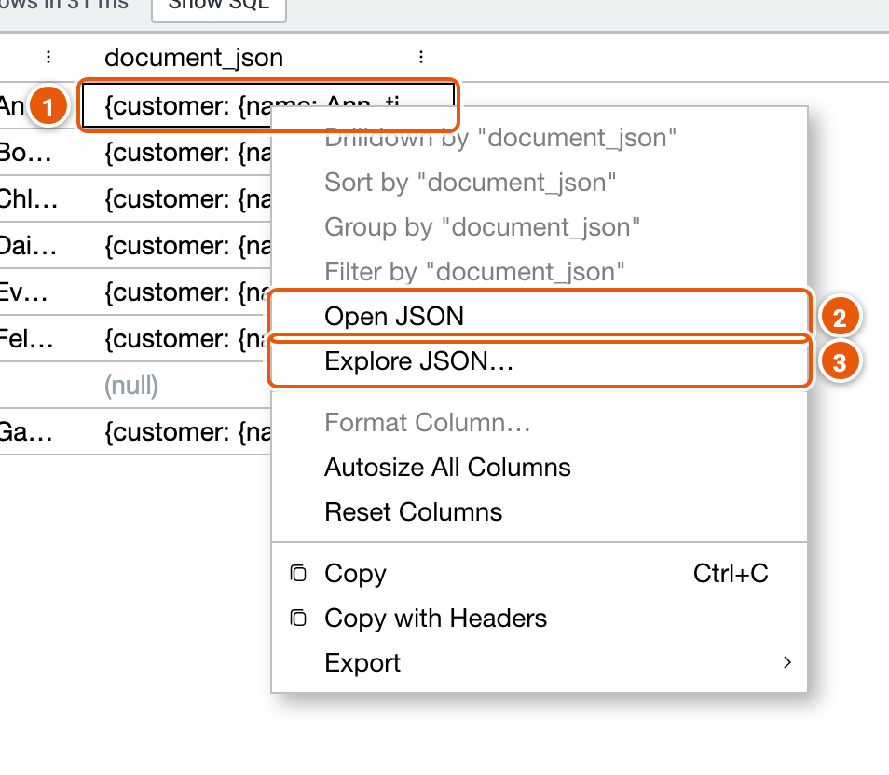Choose Explore JSON… from the context menu
This screenshot has height=775, width=889.
[x=539, y=361]
